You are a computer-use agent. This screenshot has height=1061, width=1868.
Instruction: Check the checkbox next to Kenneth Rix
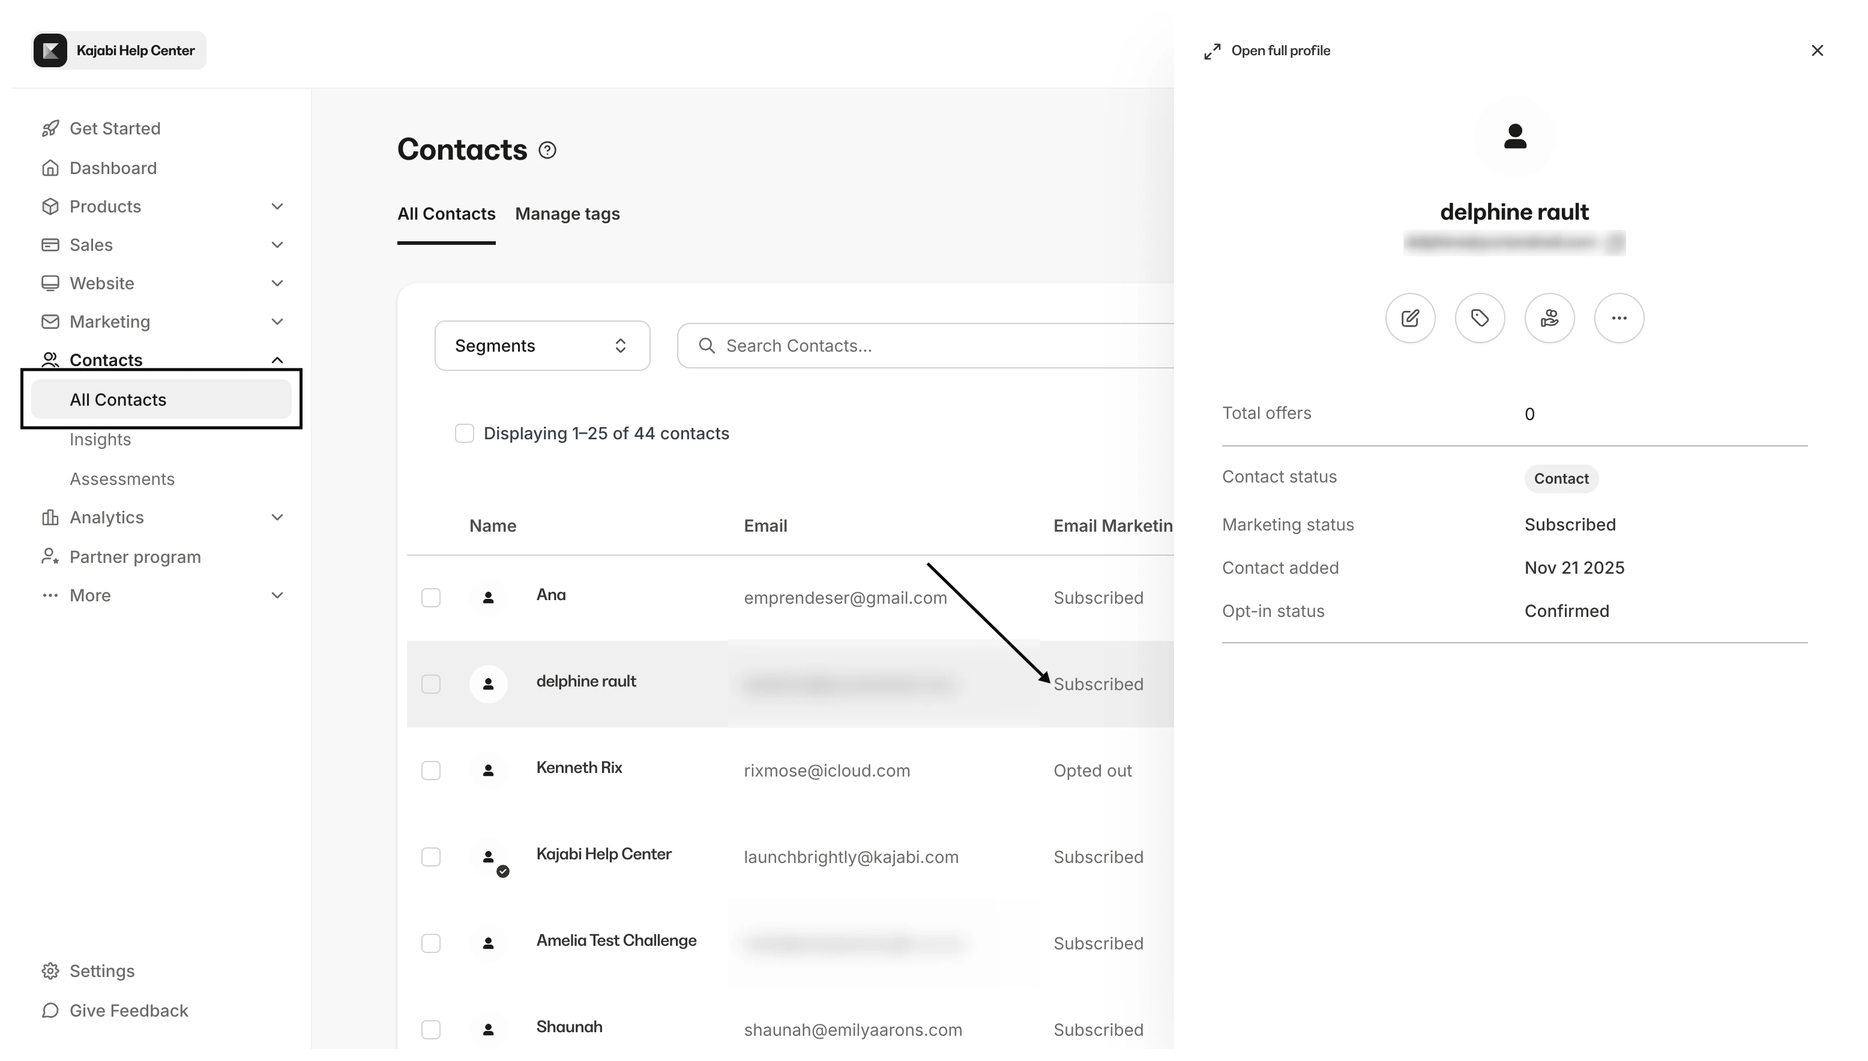431,771
